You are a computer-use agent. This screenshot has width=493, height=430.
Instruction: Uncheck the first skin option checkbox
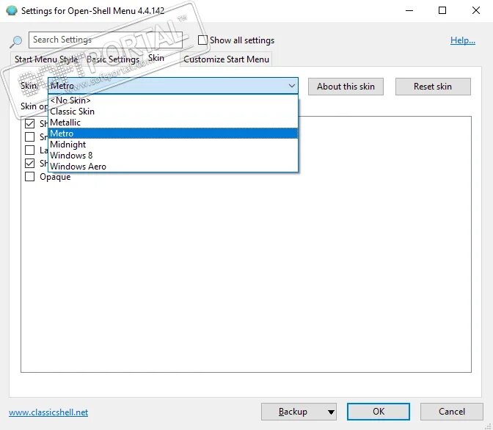[x=29, y=123]
